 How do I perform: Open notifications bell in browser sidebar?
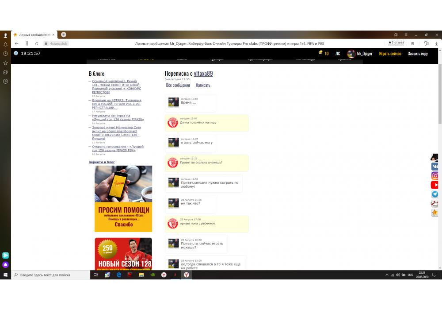(5, 44)
